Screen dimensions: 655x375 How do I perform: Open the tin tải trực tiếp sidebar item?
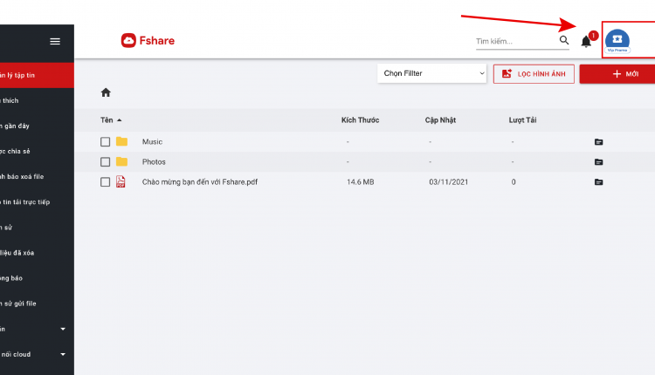[x=37, y=202]
